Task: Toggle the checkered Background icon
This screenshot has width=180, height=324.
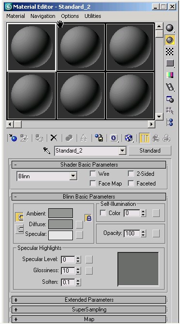Action: coord(170,52)
